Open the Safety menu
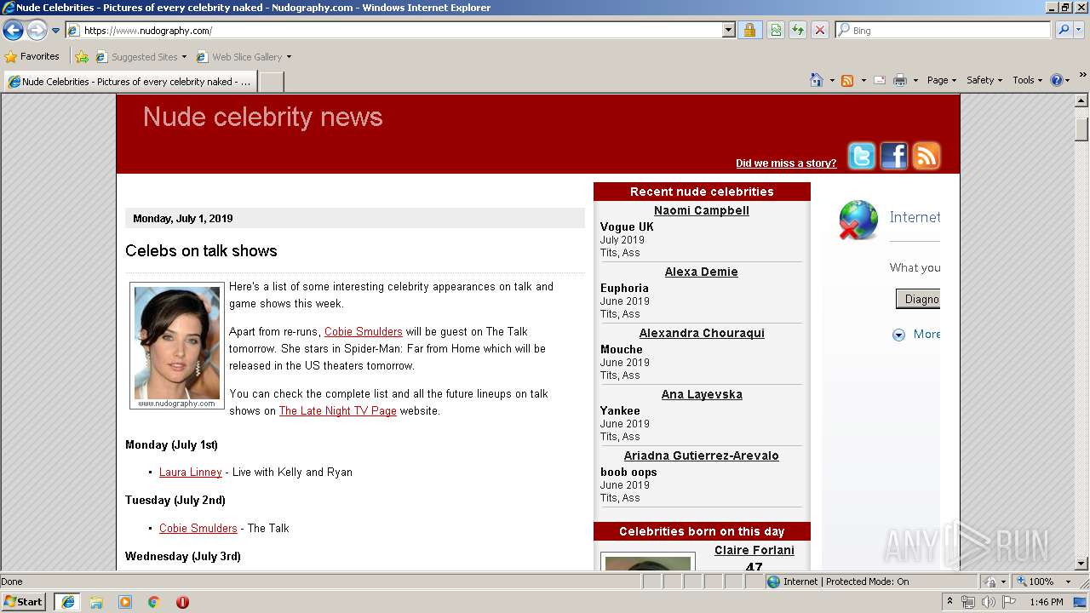 click(x=984, y=80)
